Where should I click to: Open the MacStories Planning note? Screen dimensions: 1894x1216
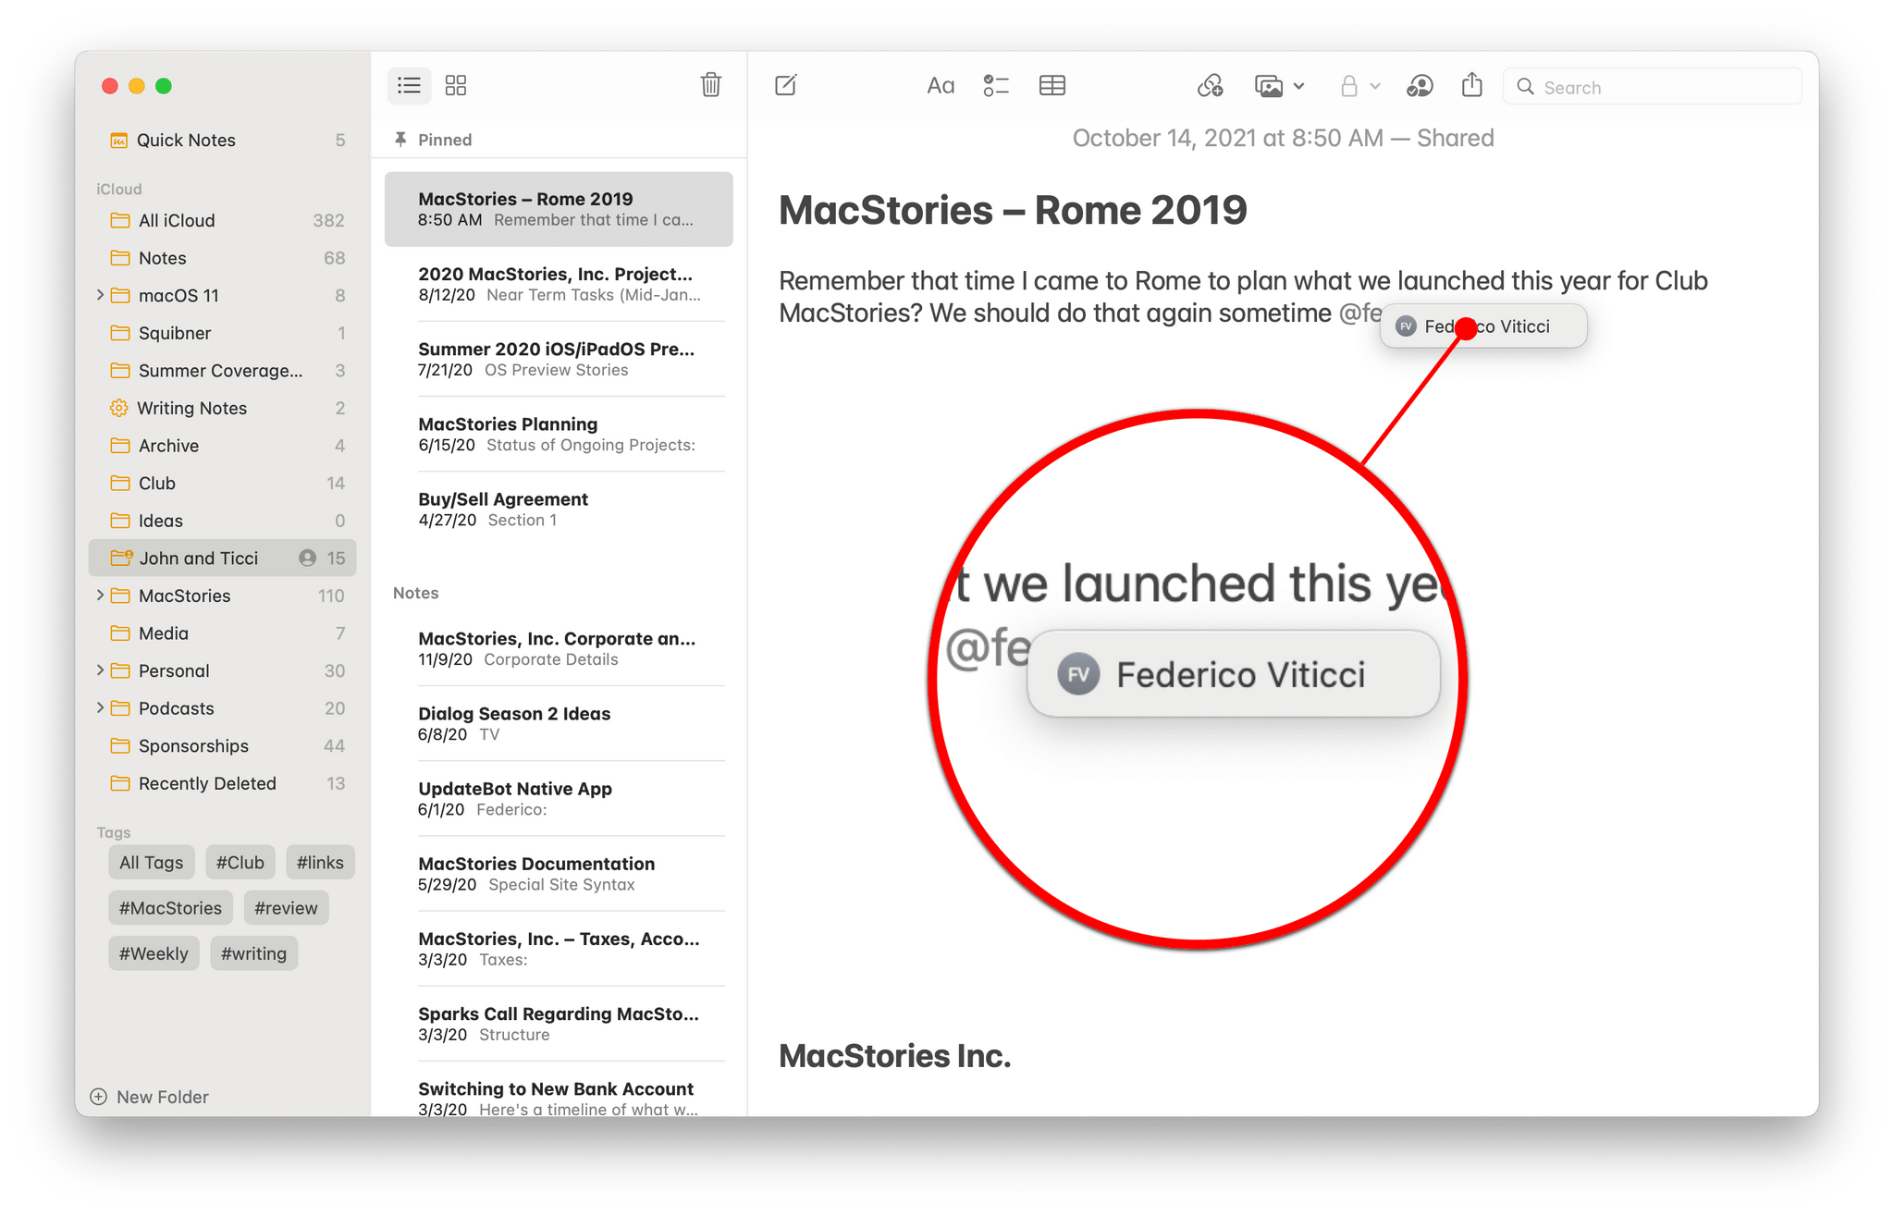click(x=559, y=434)
